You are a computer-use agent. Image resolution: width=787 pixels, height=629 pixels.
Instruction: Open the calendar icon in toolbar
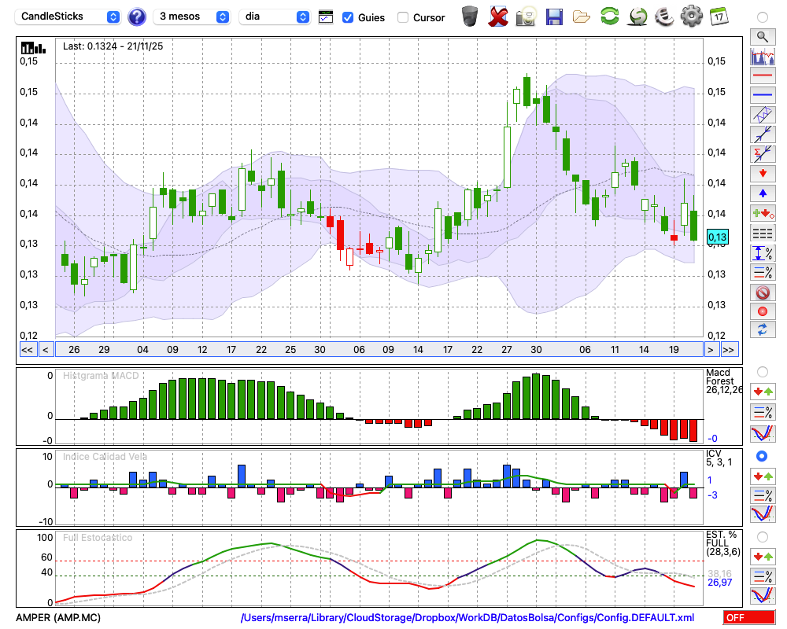coord(718,16)
